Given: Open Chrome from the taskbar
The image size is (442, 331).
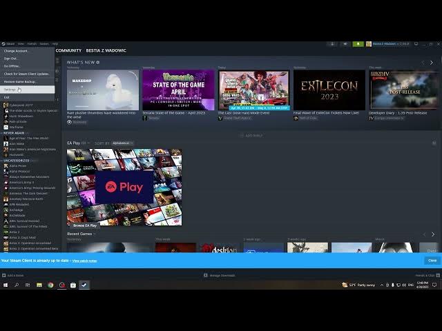Looking at the screenshot, I should (50, 285).
